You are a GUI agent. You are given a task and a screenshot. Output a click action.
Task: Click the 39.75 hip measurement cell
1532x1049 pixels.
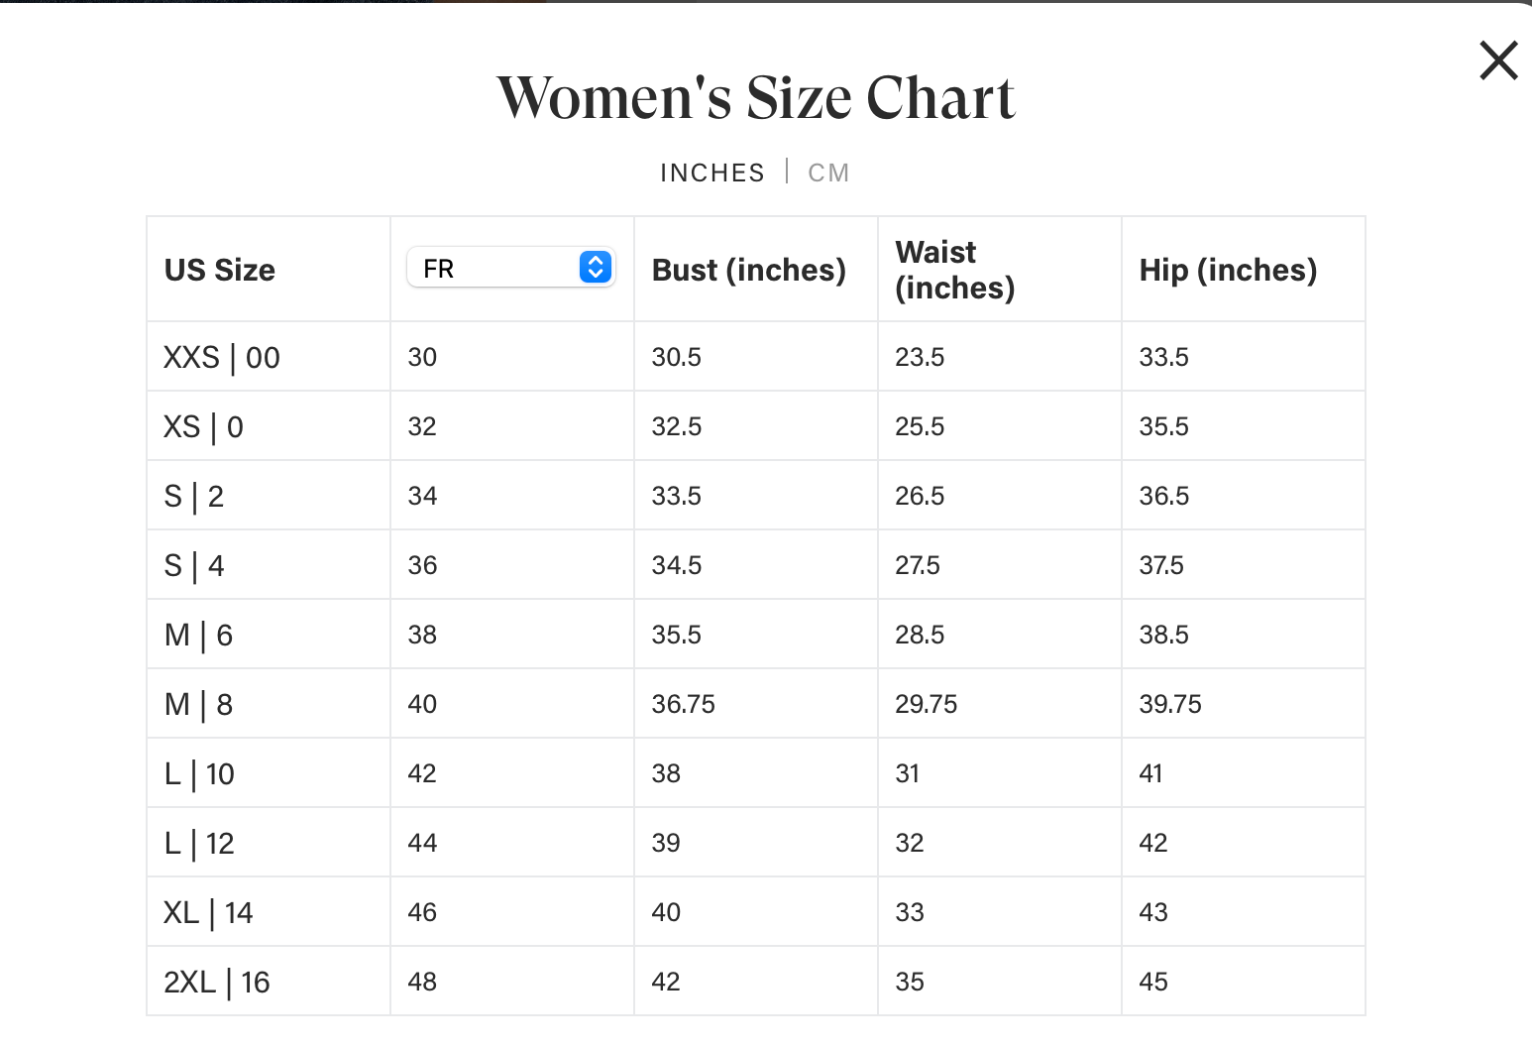pyautogui.click(x=1169, y=704)
